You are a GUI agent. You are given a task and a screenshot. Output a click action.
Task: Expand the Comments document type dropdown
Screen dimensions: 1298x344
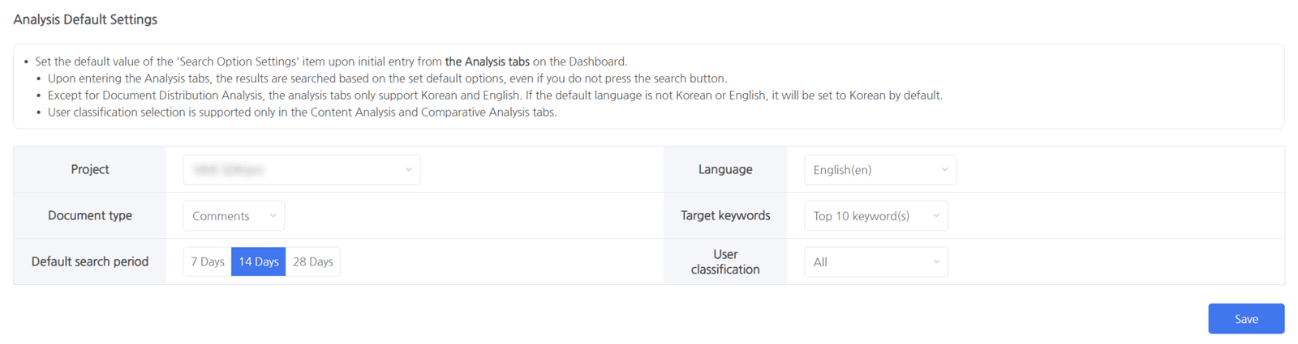tap(226, 216)
